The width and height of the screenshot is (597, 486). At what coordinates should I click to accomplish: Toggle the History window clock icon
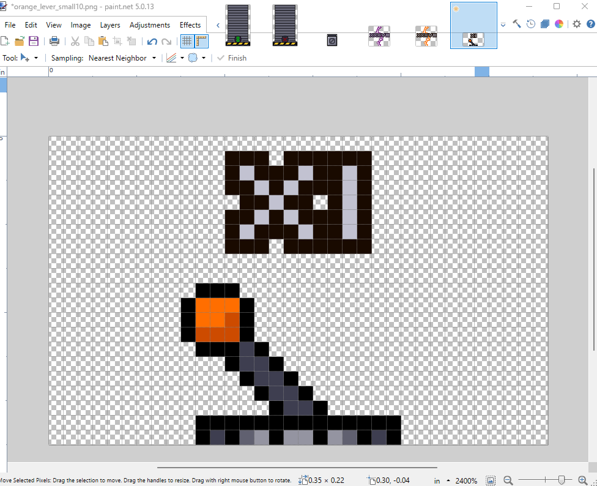pyautogui.click(x=531, y=24)
